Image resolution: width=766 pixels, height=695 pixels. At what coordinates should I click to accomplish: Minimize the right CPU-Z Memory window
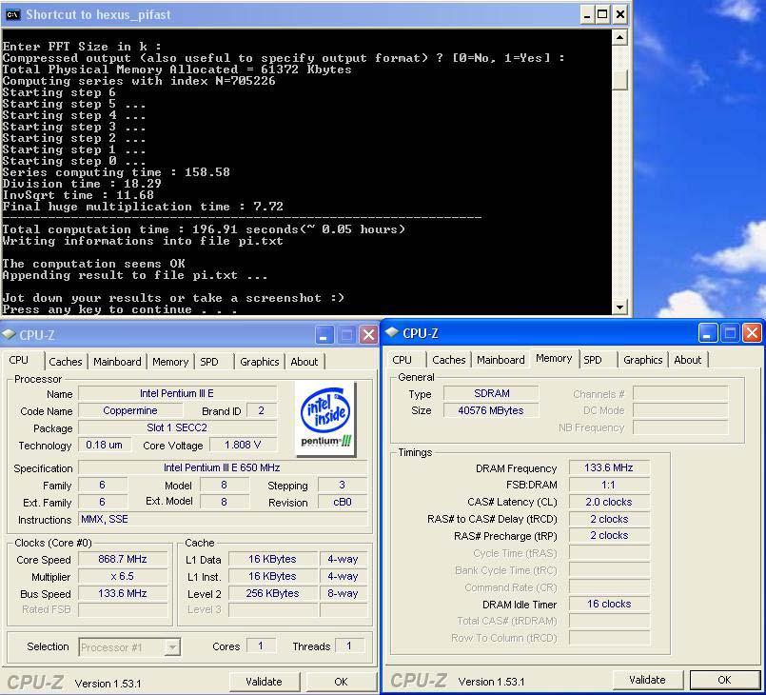[x=707, y=333]
